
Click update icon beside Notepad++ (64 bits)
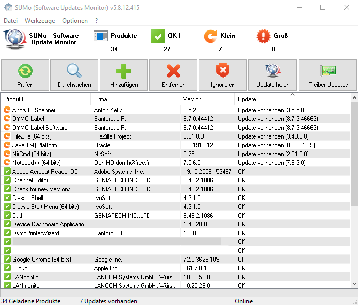point(7,162)
